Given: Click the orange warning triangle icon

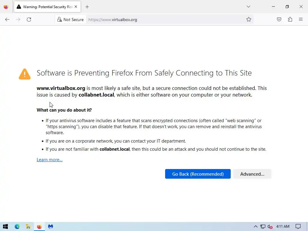Looking at the screenshot, I should tap(25, 74).
